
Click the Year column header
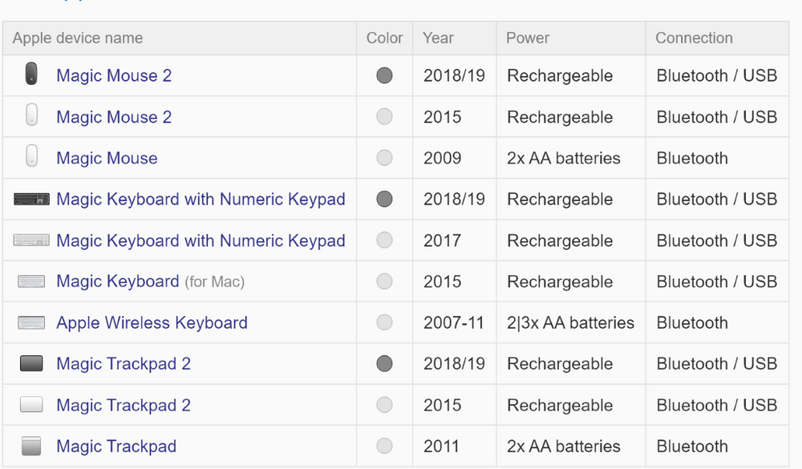pyautogui.click(x=438, y=38)
